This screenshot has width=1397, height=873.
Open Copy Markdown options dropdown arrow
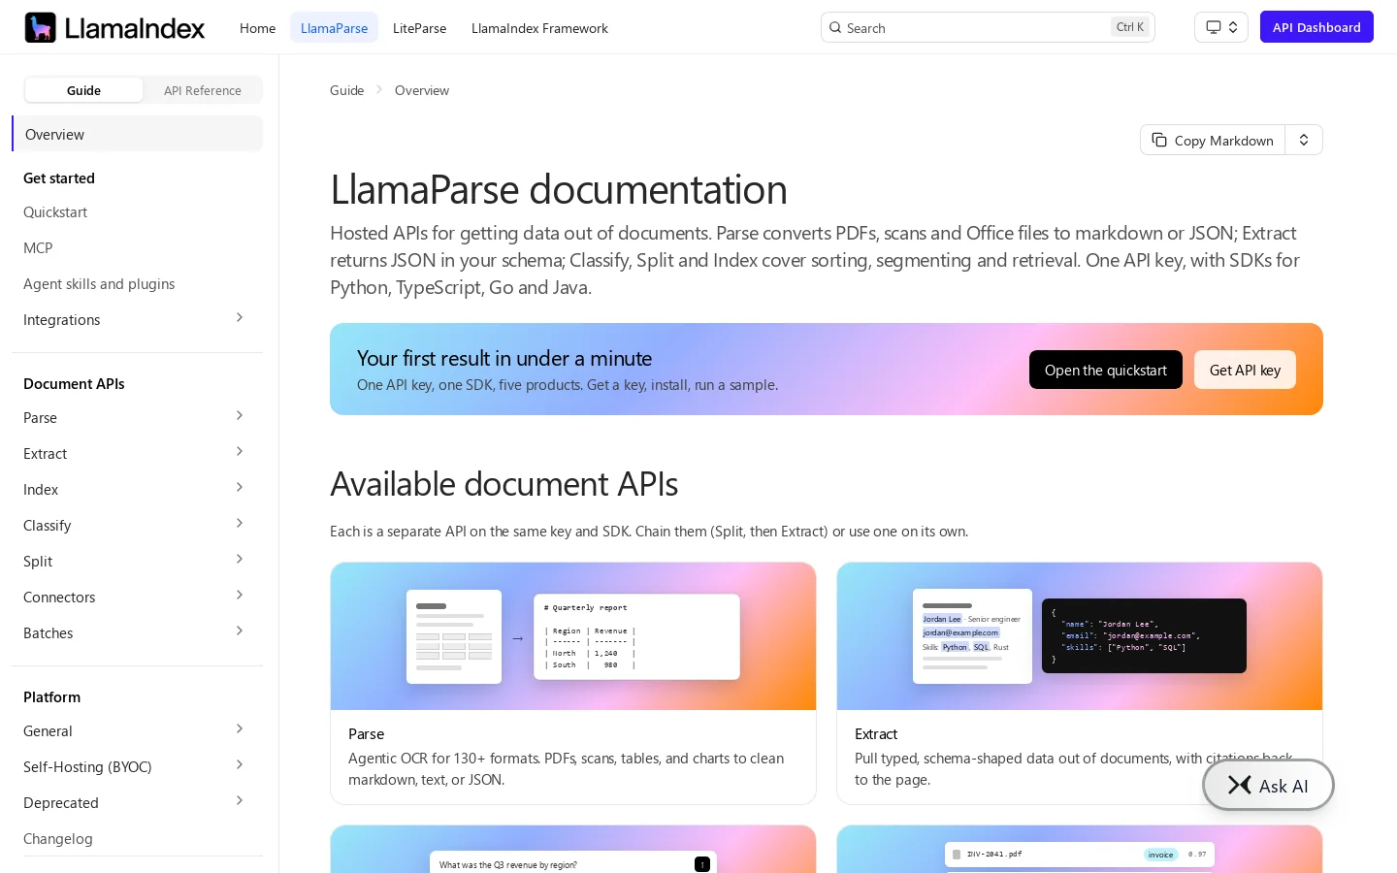tap(1304, 140)
